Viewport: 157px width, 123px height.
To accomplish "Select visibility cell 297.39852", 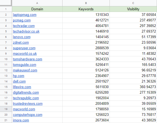I will 133,26.
